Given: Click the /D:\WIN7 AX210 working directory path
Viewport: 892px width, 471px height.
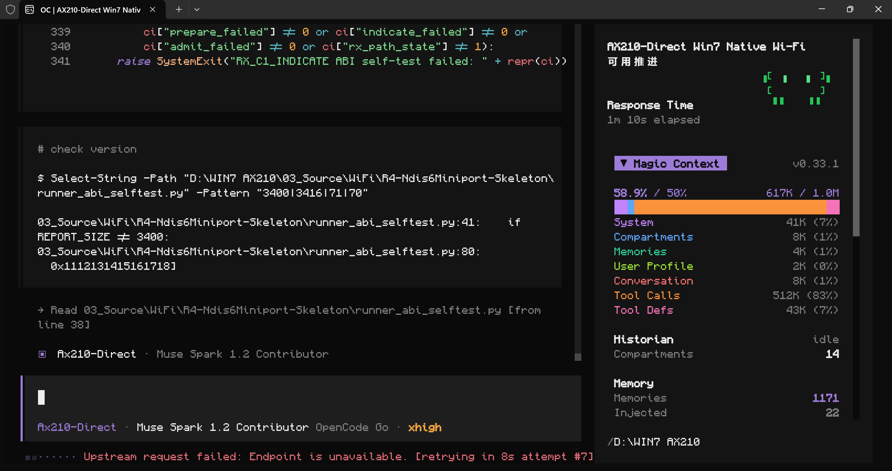Looking at the screenshot, I should click(653, 442).
